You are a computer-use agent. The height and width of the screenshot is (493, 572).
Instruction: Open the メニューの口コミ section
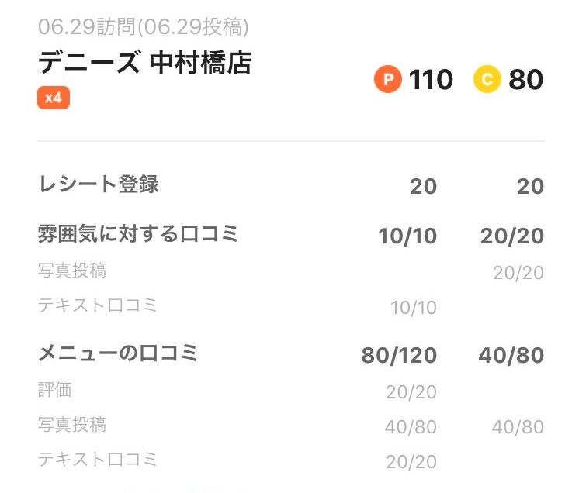click(118, 353)
